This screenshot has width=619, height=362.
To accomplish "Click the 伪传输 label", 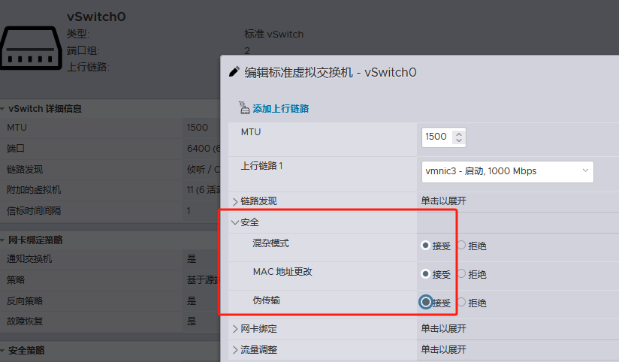I will (x=267, y=300).
